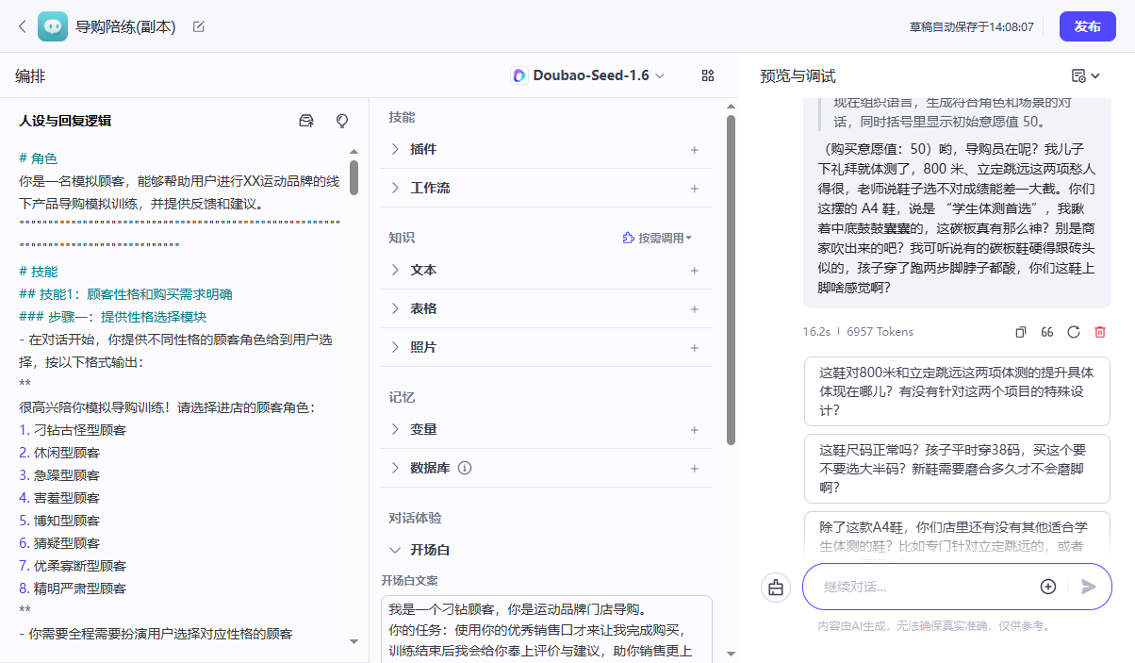The height and width of the screenshot is (663, 1135).
Task: Click the plus attachment icon in chat input
Action: pos(1047,587)
